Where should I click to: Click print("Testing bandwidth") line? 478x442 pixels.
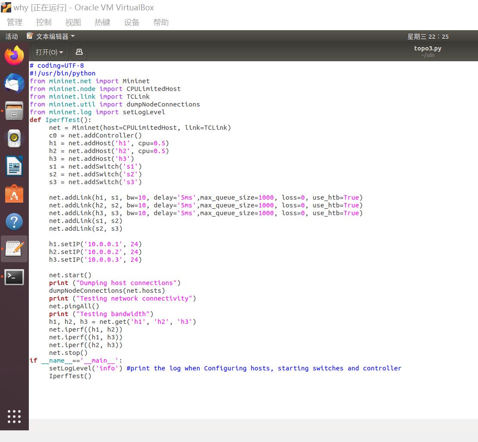coord(101,314)
